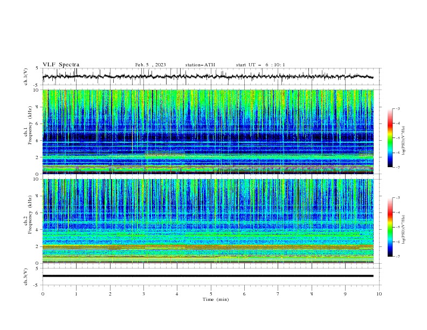Click the ch.2 spectrogram panel
This screenshot has height=330, width=427.
[208, 221]
